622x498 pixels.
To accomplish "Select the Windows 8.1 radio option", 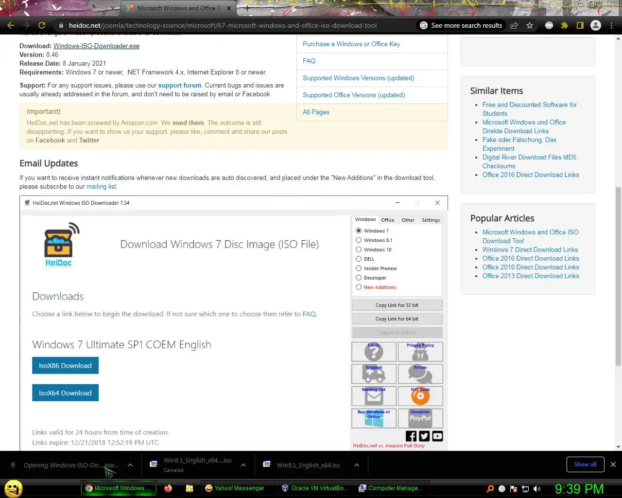I will coord(359,240).
